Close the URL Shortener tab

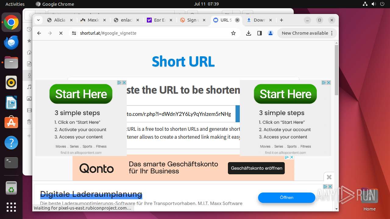point(237,20)
